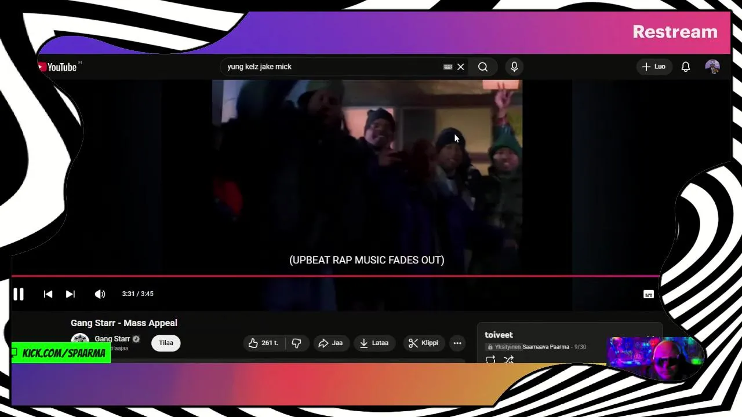Clear the search text with the X icon
The width and height of the screenshot is (742, 417).
pos(461,67)
